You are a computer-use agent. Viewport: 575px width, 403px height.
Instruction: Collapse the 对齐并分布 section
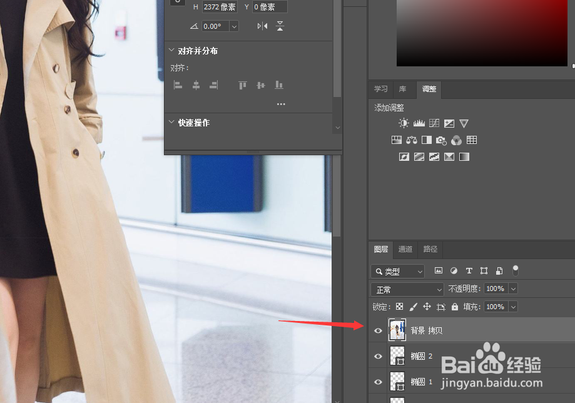[x=171, y=50]
